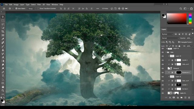Select the Hand tool

(x=3, y=87)
